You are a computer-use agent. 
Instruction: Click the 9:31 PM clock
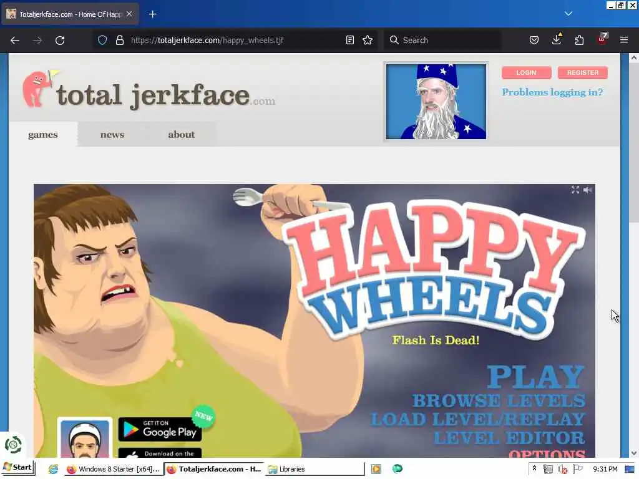(x=605, y=469)
